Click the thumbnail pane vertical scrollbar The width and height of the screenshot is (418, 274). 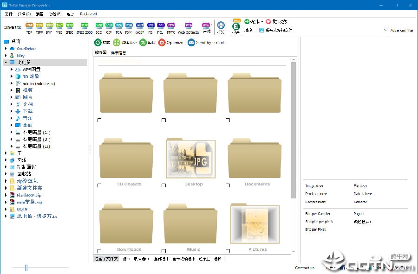pos(294,130)
